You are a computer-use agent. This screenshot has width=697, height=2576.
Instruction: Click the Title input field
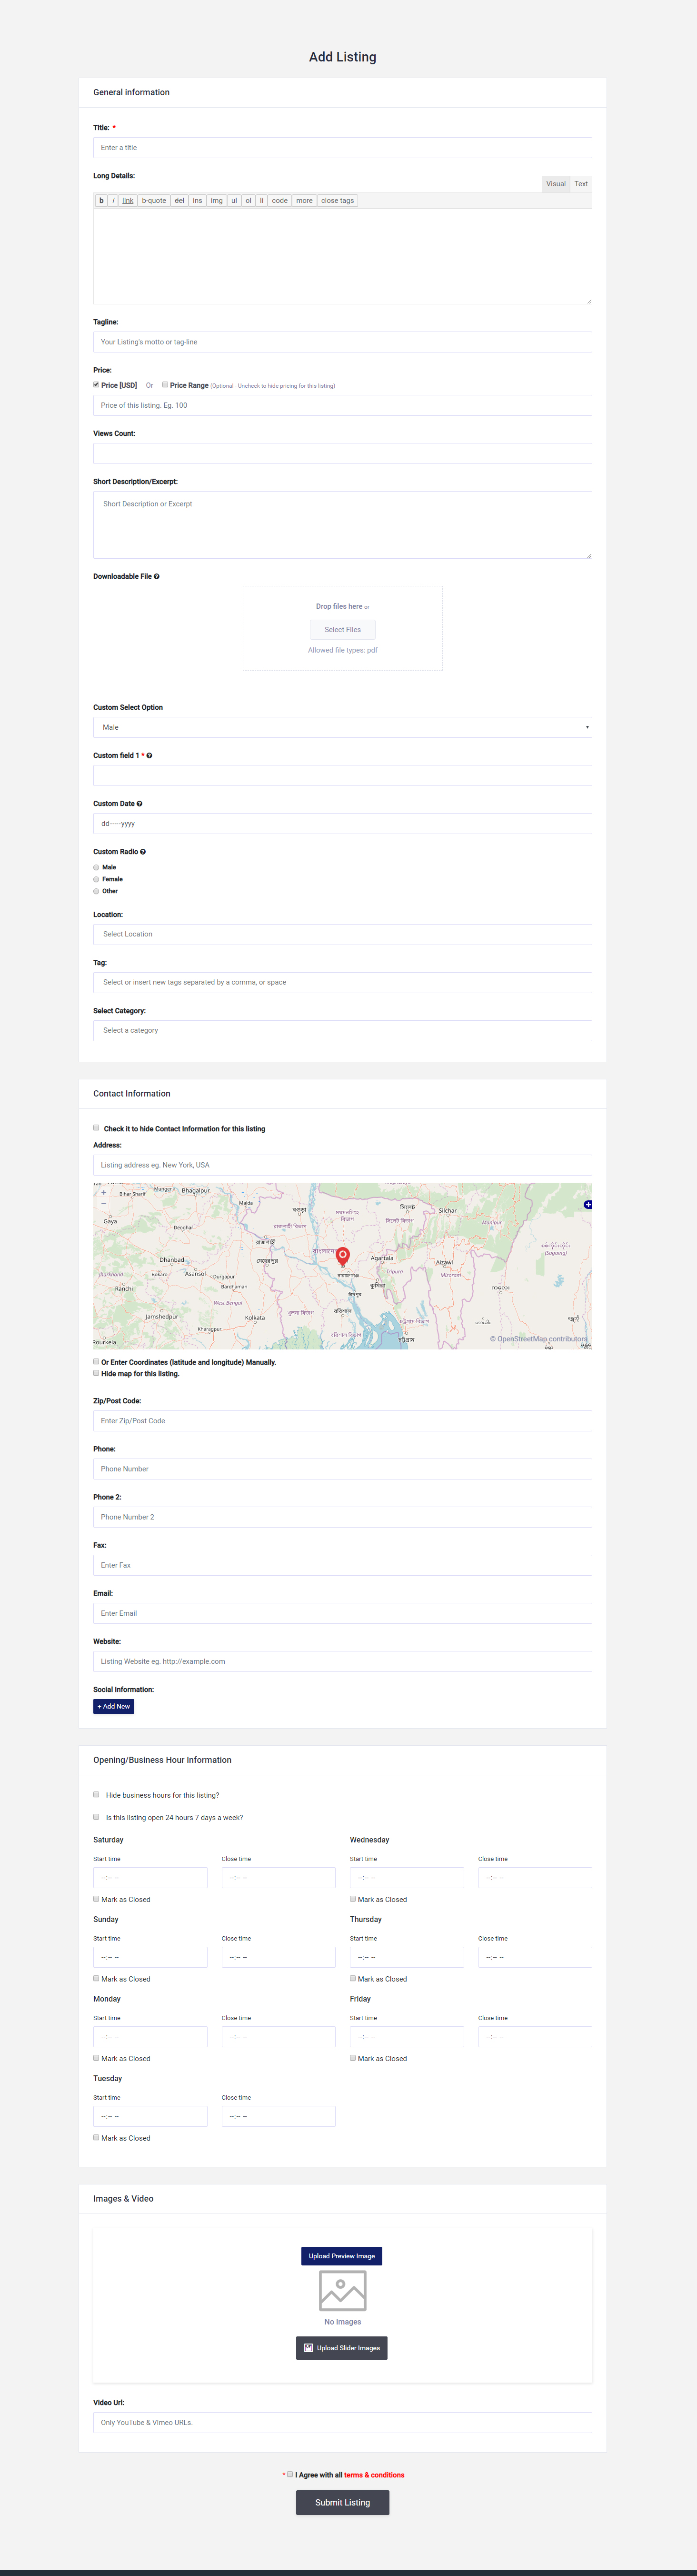point(342,148)
